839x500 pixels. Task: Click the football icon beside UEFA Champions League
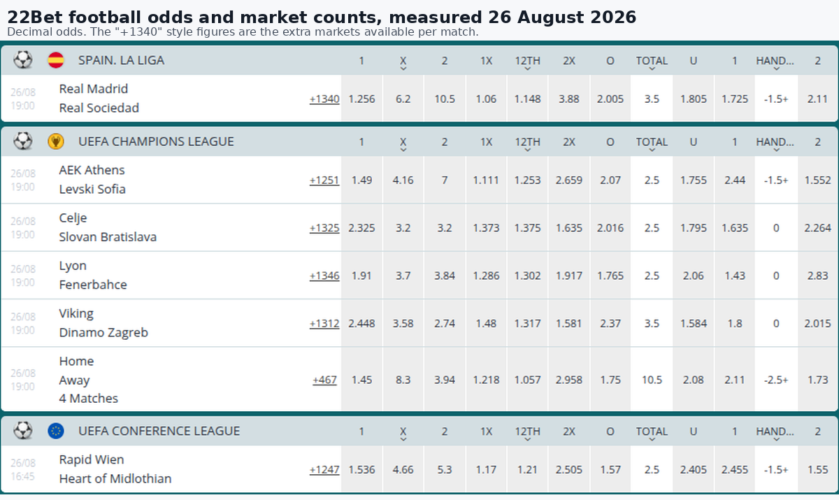(23, 141)
